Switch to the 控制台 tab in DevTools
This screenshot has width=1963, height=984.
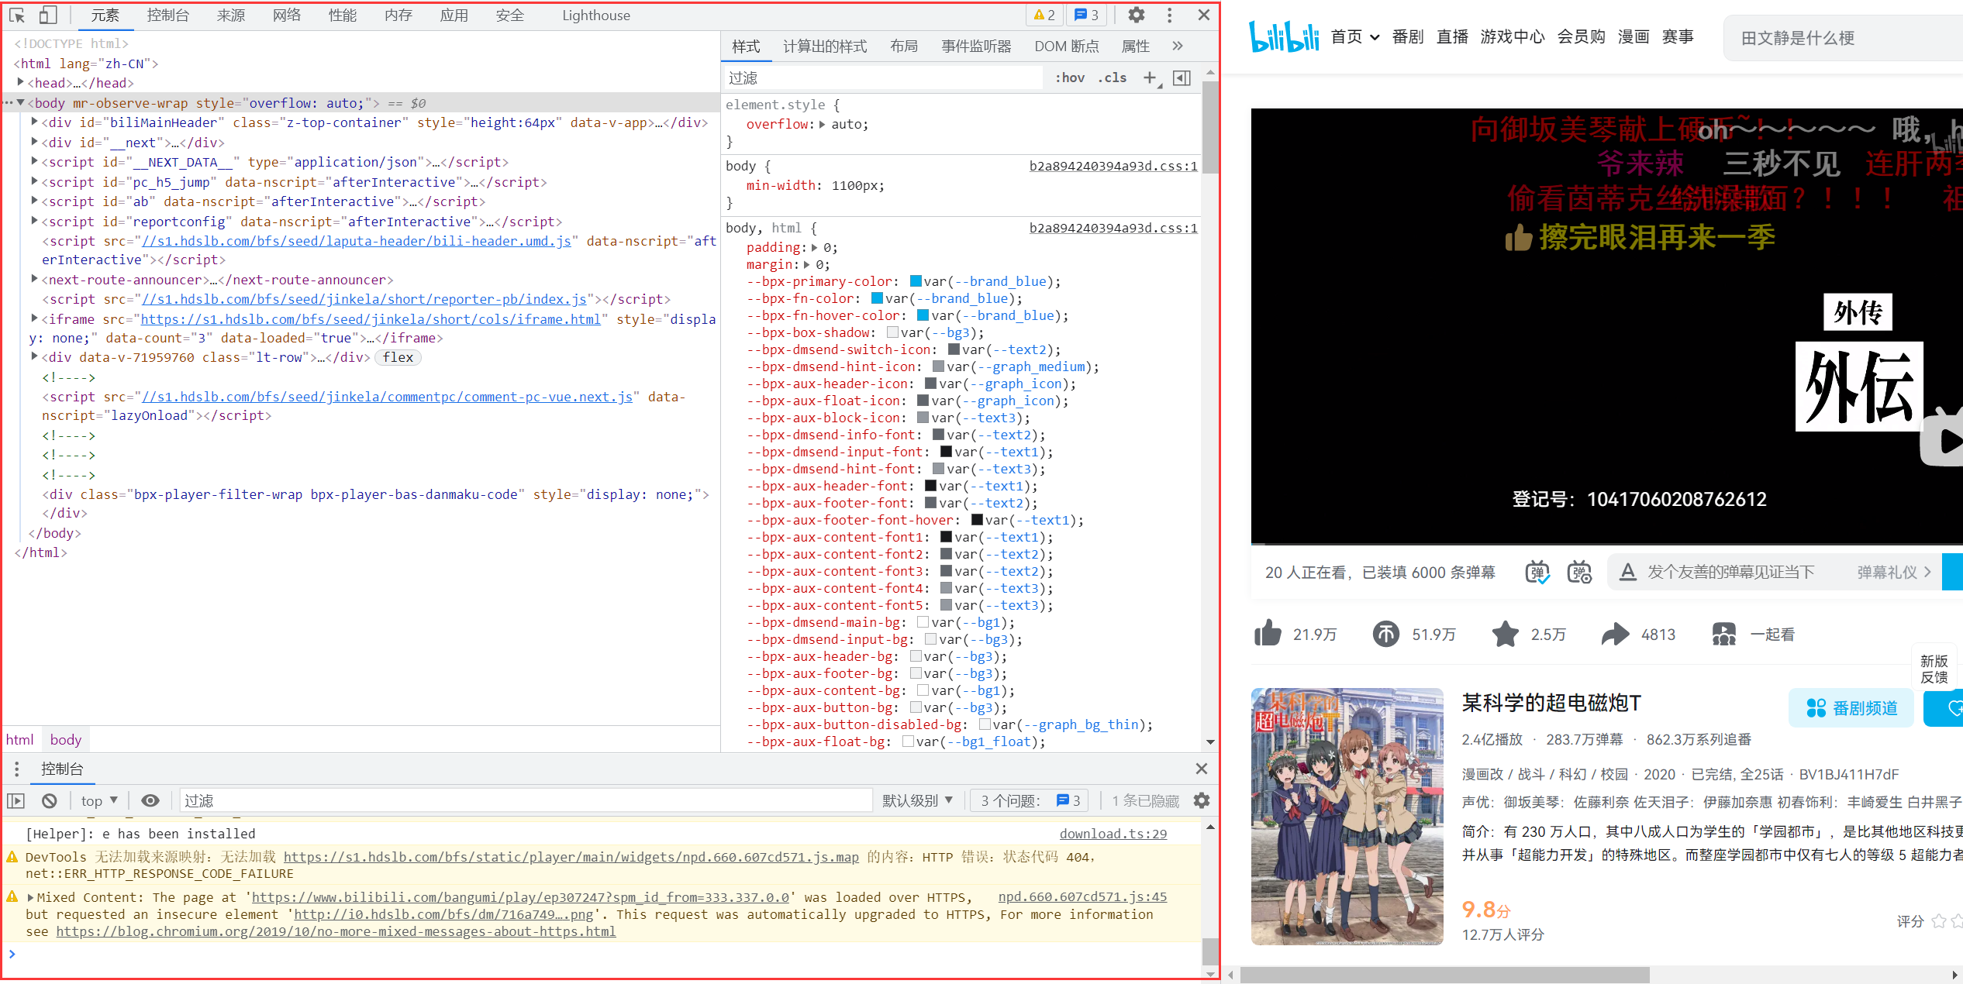(x=168, y=15)
